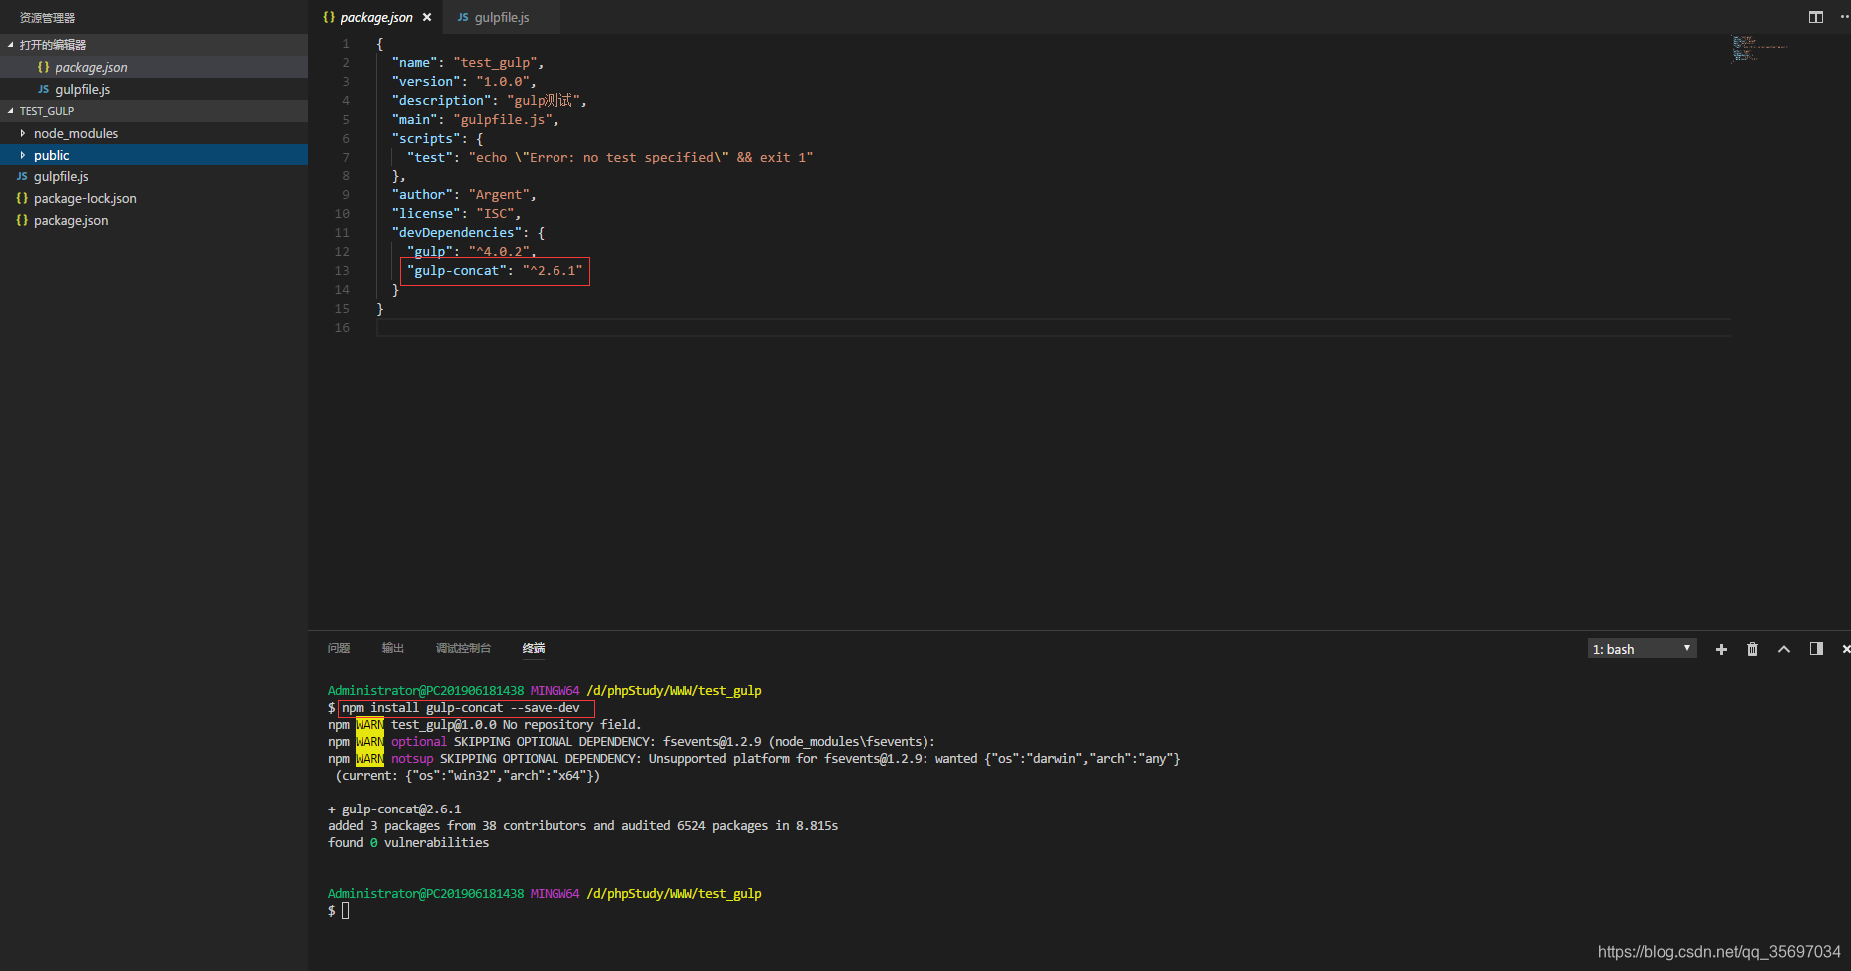Maximize the panel with the up chevron
The image size is (1851, 971).
coord(1784,649)
